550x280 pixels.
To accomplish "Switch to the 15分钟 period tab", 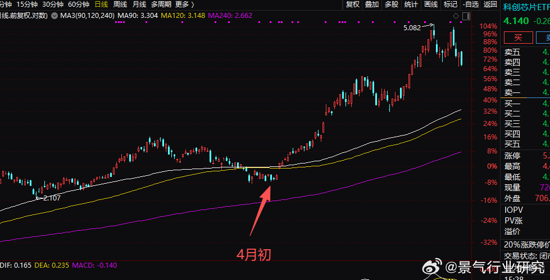I will point(27,4).
